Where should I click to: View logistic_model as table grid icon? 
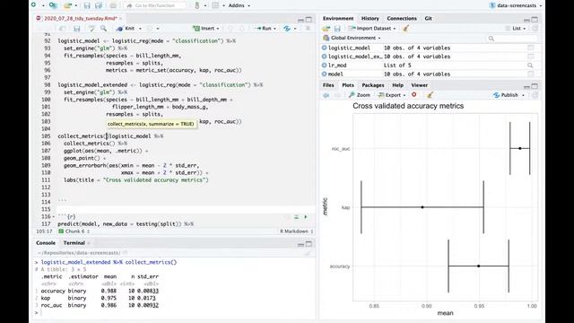click(530, 48)
